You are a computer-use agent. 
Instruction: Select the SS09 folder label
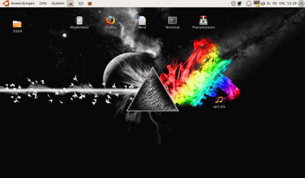[18, 31]
